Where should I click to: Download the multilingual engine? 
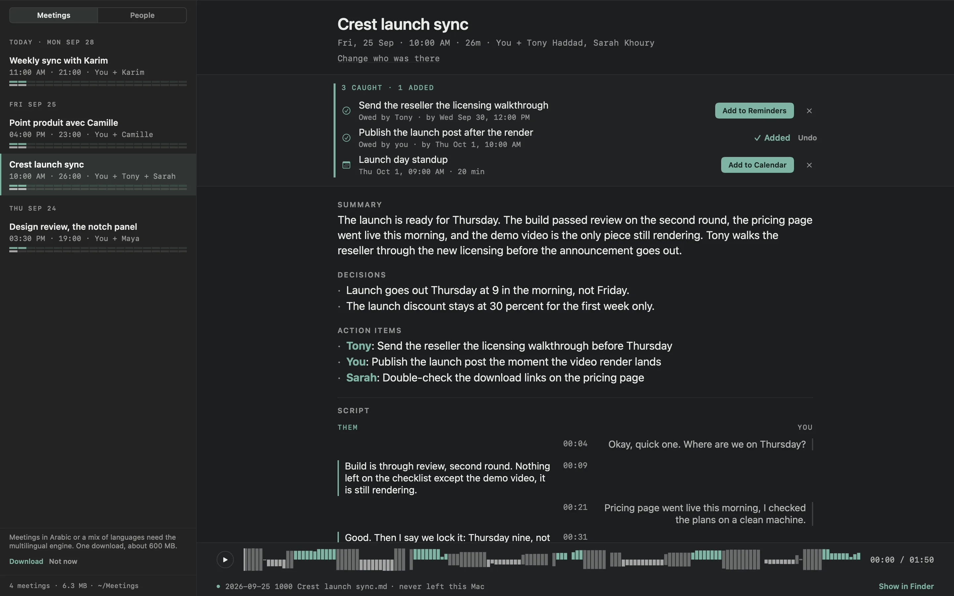pos(26,561)
